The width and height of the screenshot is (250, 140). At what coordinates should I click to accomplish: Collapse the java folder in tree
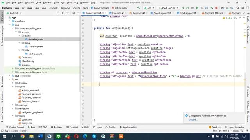[x=9, y=24]
